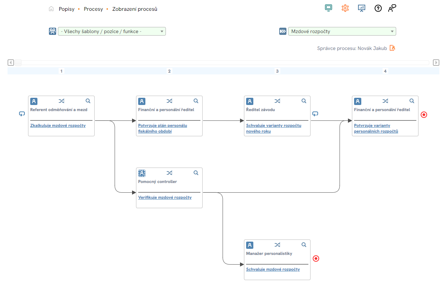This screenshot has width=448, height=288.
Task: Go to Popisy in the breadcrumb
Action: [x=67, y=9]
